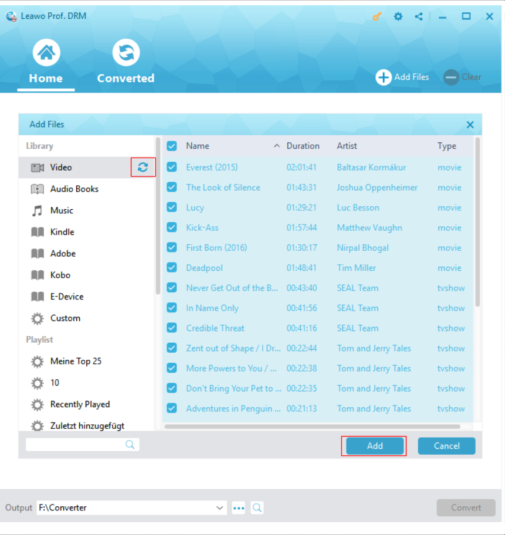Open settings gear in title bar
505x535 pixels.
(x=398, y=16)
